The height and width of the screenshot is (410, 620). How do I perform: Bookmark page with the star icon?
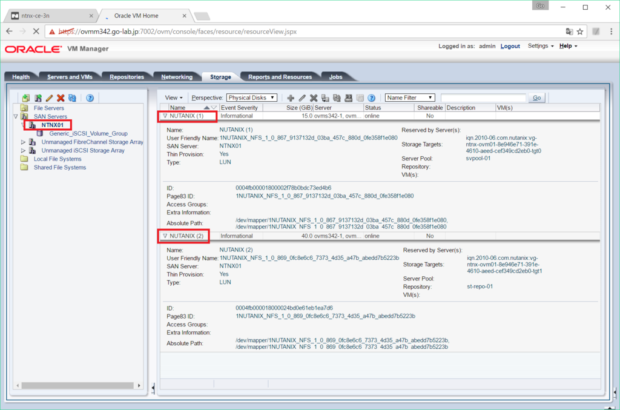(579, 31)
